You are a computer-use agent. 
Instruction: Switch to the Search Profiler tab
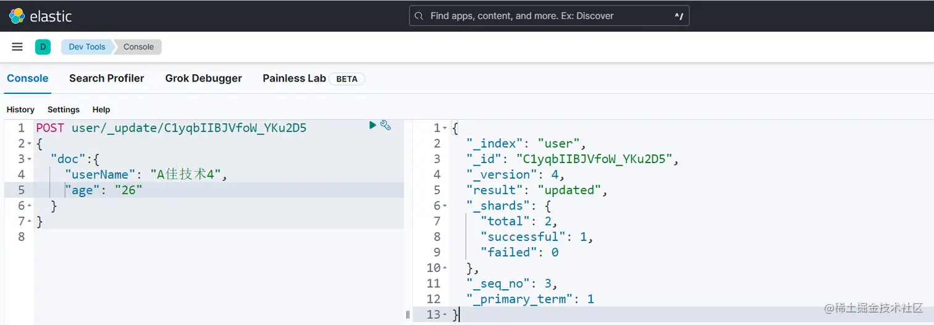click(106, 78)
